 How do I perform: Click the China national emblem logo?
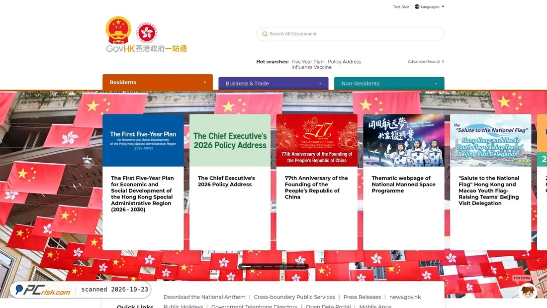point(118,30)
